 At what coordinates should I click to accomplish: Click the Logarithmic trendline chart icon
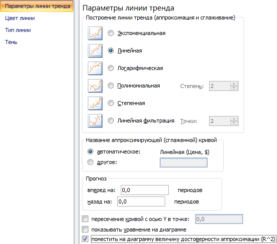(95, 68)
